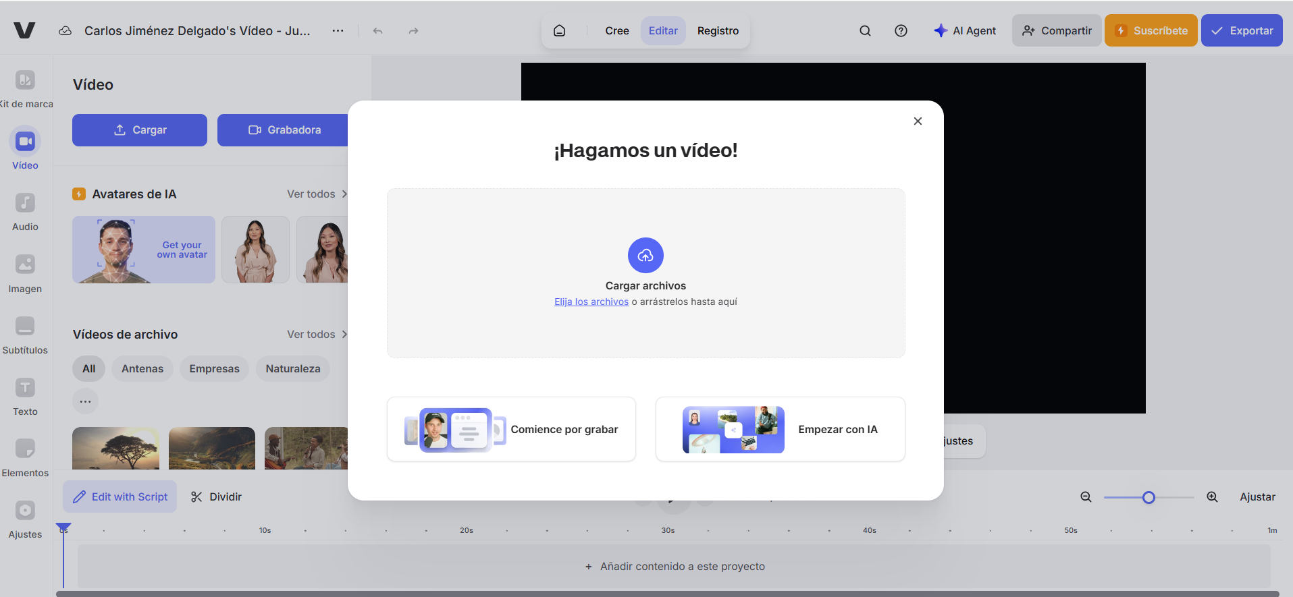This screenshot has width=1293, height=597.
Task: Select the All filter chip
Action: tap(88, 369)
